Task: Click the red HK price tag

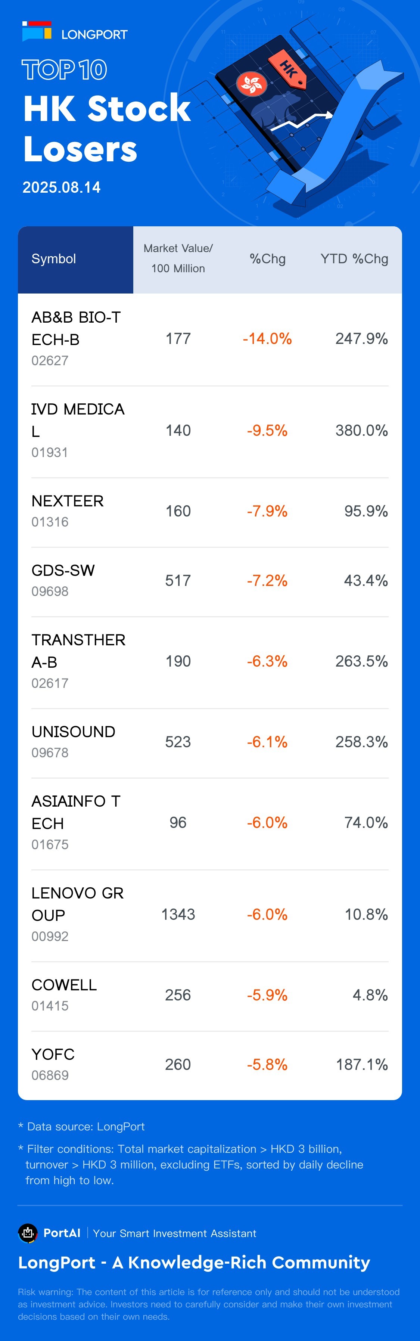Action: coord(288,69)
